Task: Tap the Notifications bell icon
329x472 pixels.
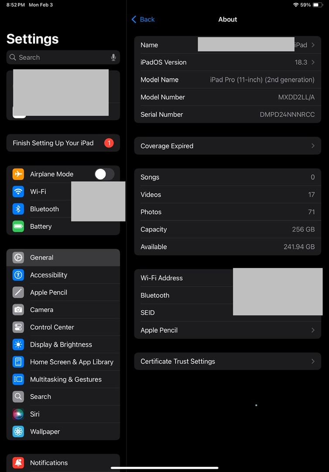Action: click(x=18, y=463)
